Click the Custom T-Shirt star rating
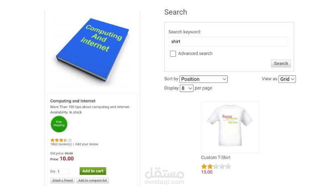The width and height of the screenshot is (329, 189). point(216,166)
